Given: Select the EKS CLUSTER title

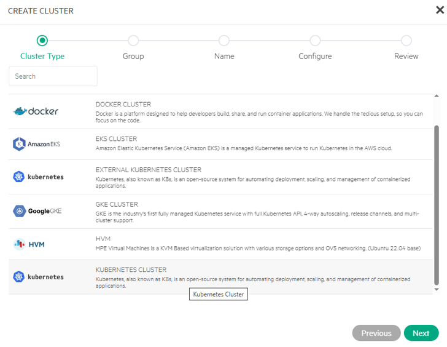Looking at the screenshot, I should (116, 139).
